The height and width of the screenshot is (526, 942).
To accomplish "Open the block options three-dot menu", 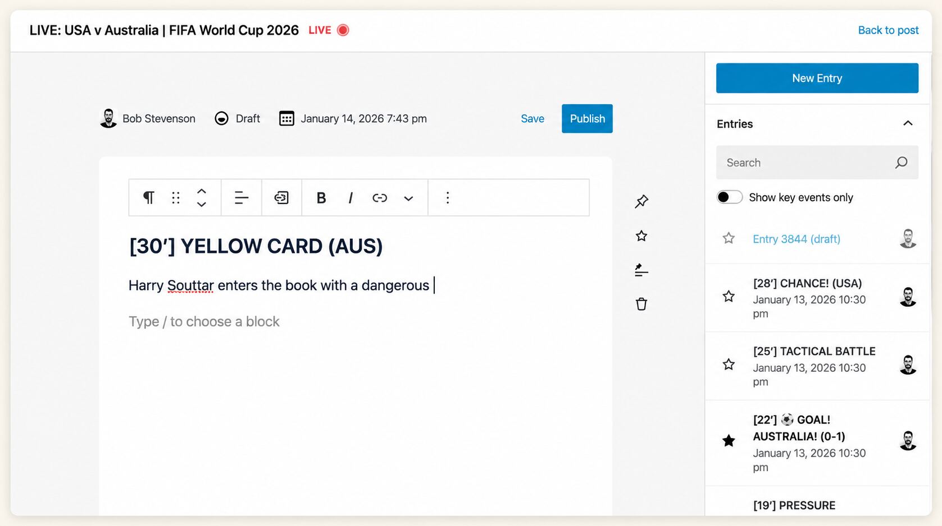I will pyautogui.click(x=448, y=197).
